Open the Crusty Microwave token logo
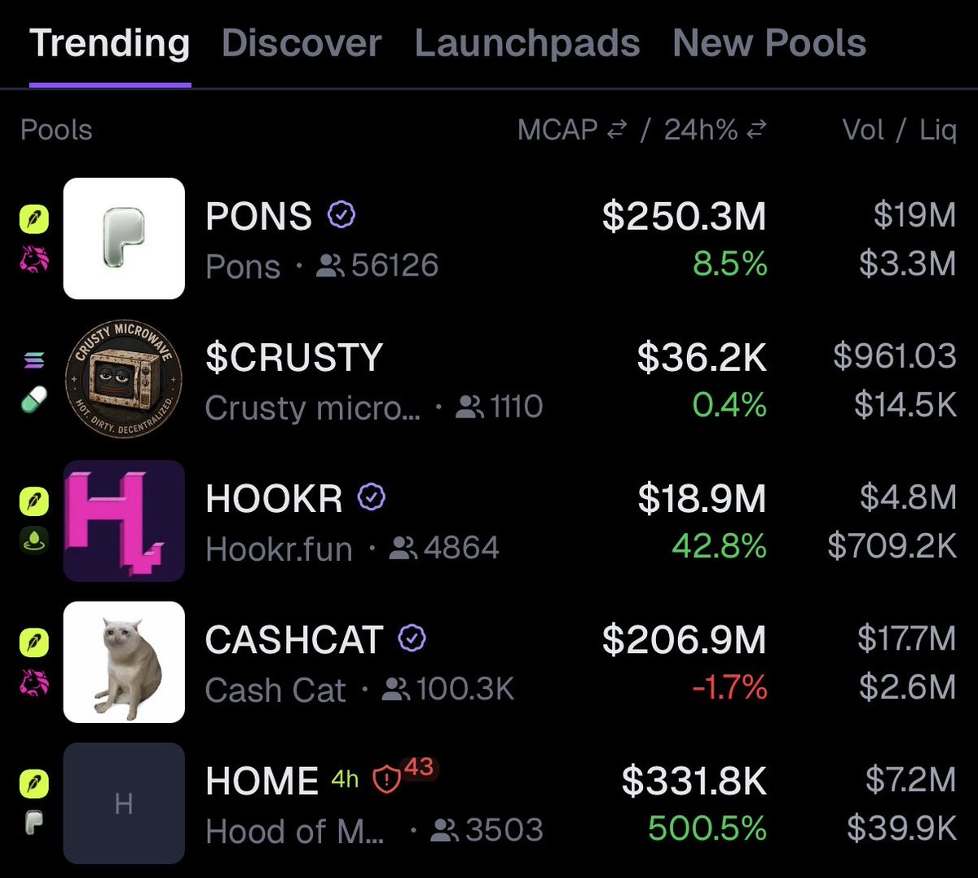 click(x=124, y=379)
